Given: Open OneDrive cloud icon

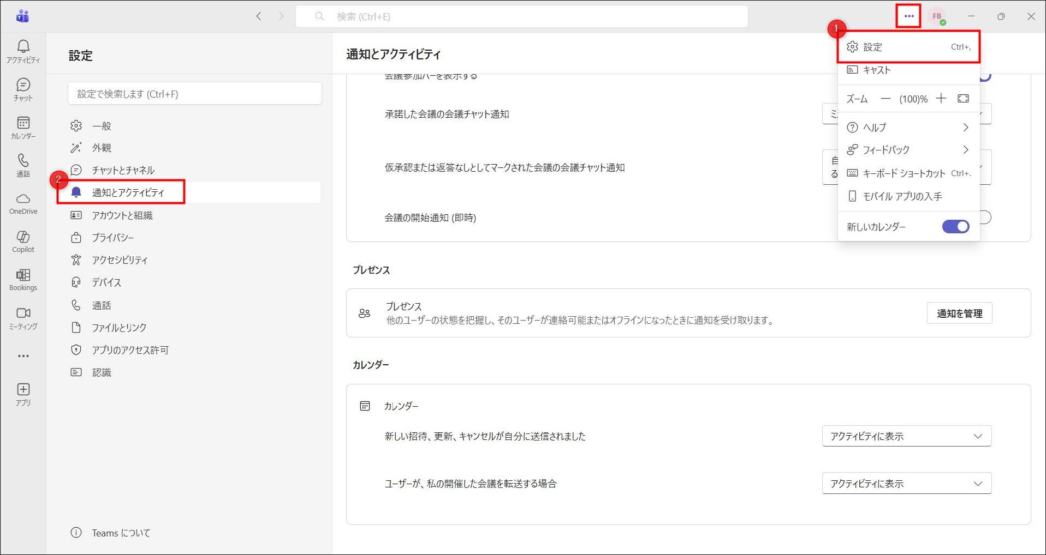Looking at the screenshot, I should click(x=23, y=203).
